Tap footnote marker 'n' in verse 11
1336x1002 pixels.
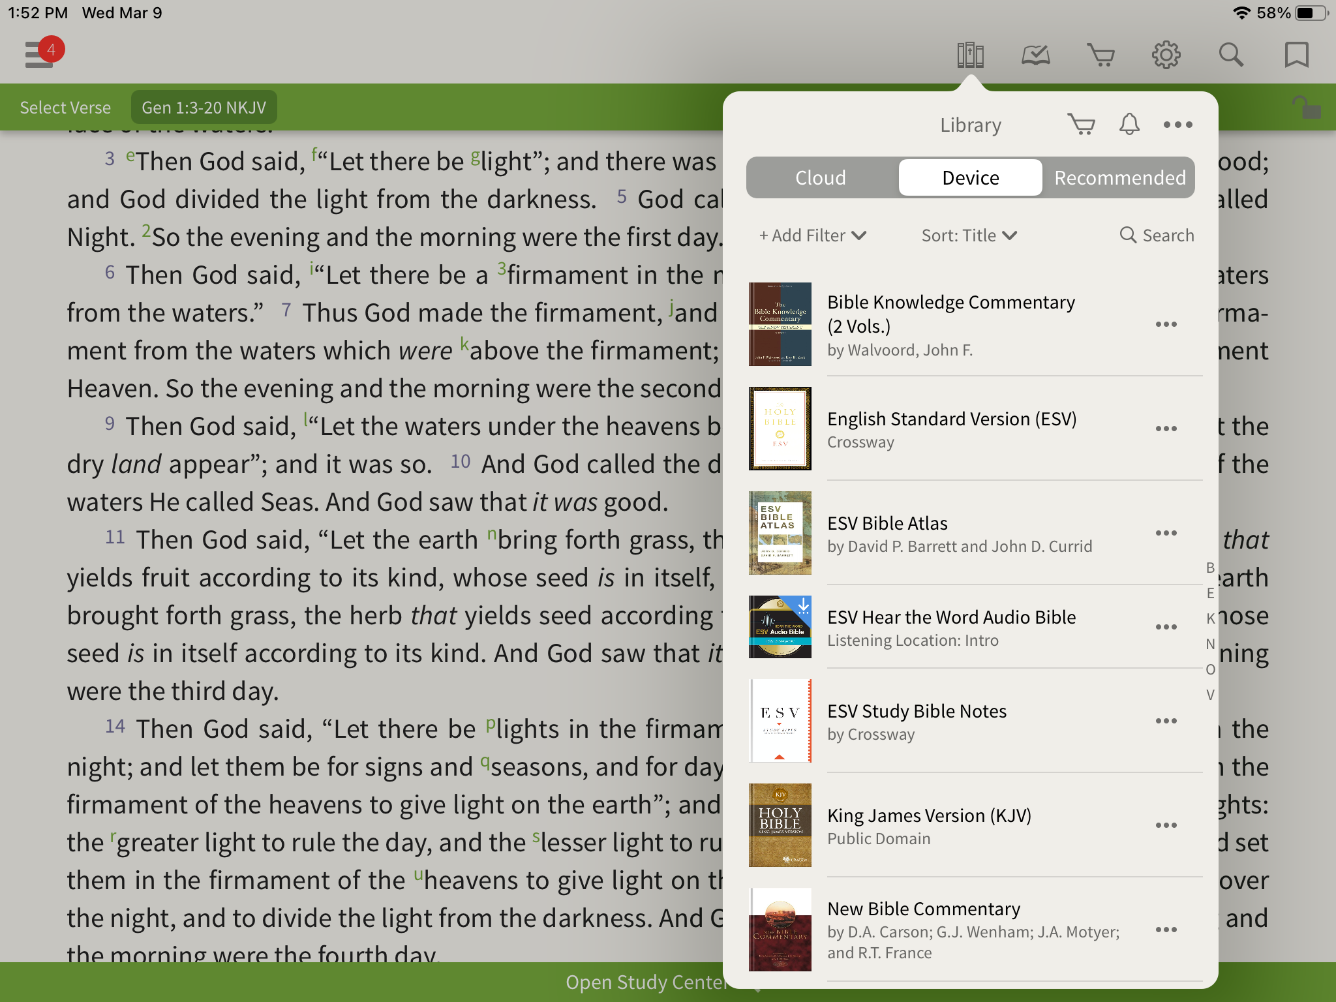click(492, 534)
